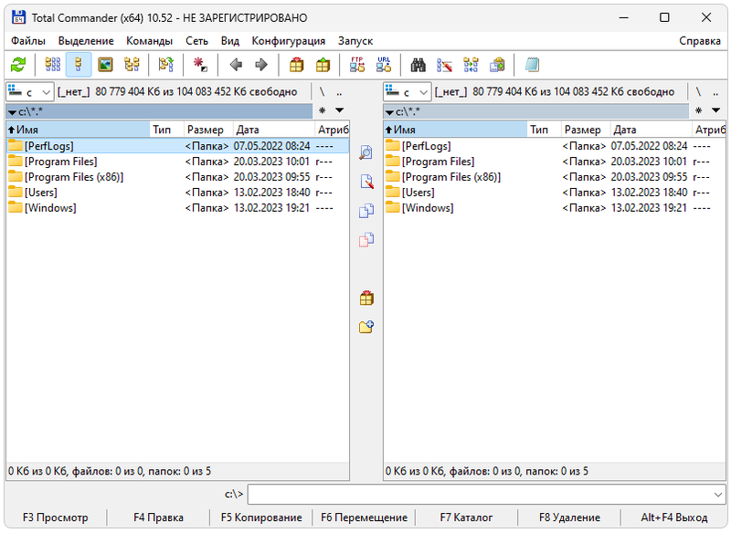731x533 pixels.
Task: Select [PerfLogs] in right panel
Action: 555,146
